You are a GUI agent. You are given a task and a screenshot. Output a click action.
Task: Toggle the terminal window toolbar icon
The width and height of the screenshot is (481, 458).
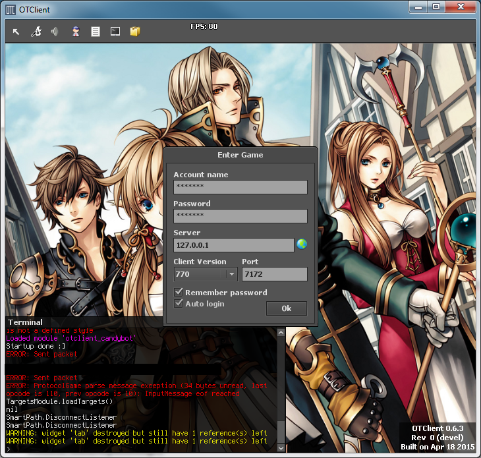[115, 31]
